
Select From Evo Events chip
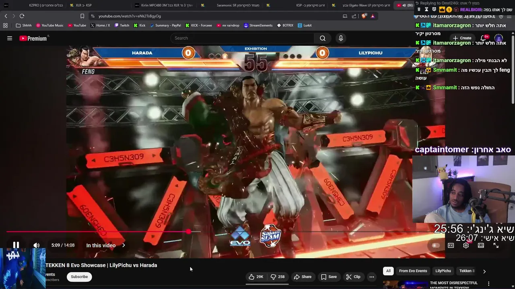tap(413, 271)
